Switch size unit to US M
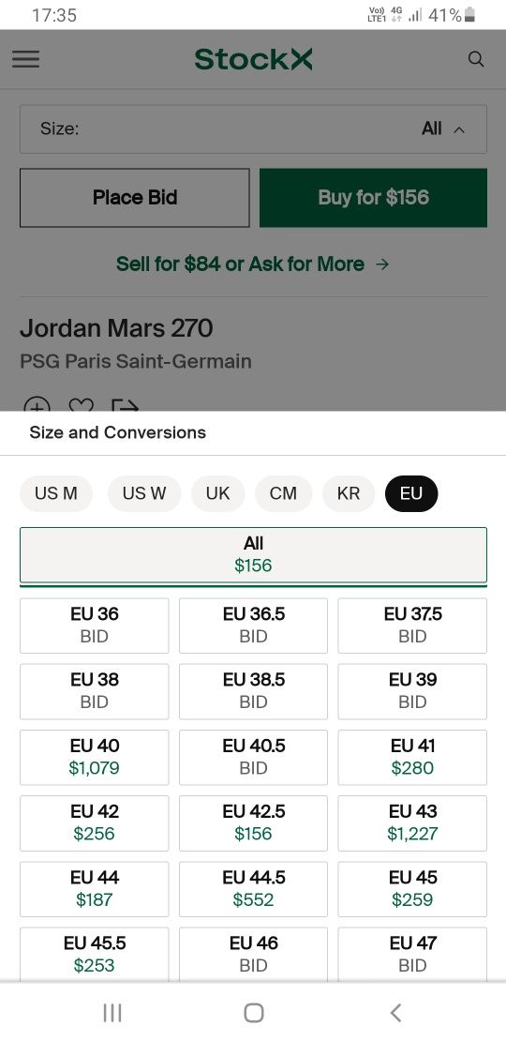506x1041 pixels. 56,493
